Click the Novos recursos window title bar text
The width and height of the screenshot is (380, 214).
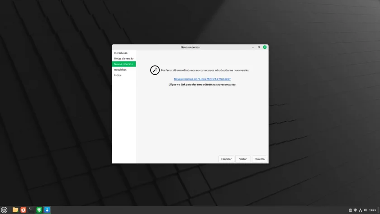point(190,47)
